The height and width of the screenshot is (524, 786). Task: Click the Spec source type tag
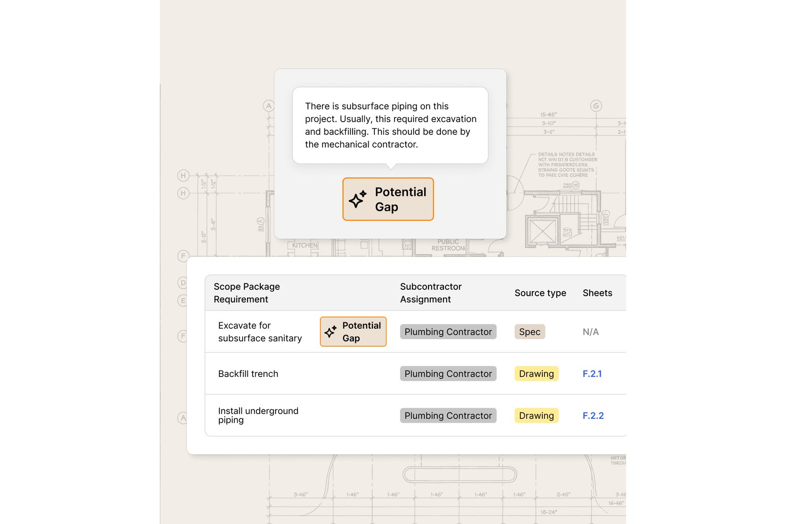(529, 332)
